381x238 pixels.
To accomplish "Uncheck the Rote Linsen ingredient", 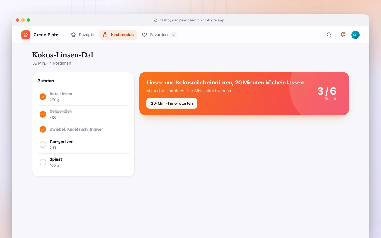I will coord(43,97).
